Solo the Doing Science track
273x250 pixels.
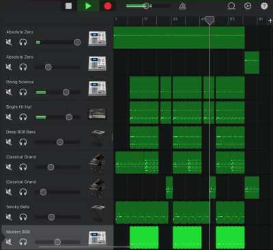pos(23,92)
